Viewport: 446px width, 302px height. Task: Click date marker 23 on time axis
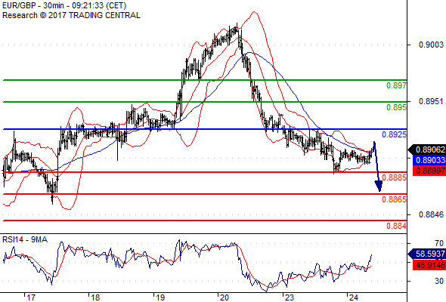[x=289, y=297]
